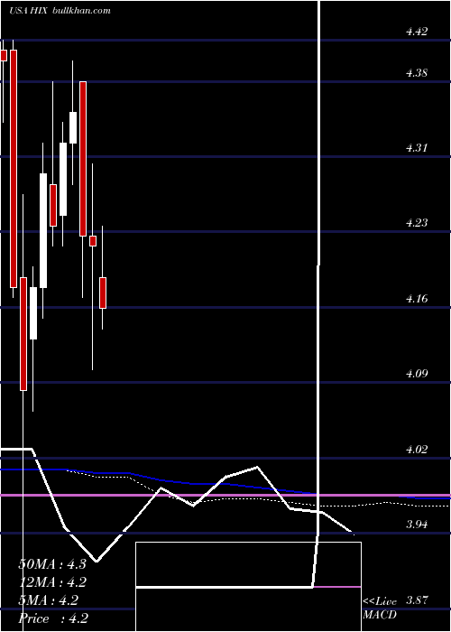Select the 4.09 price axis label
Screen dimensions: 451x632
point(417,374)
